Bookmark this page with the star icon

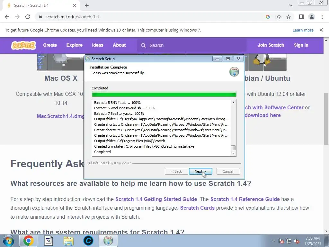coord(289,17)
